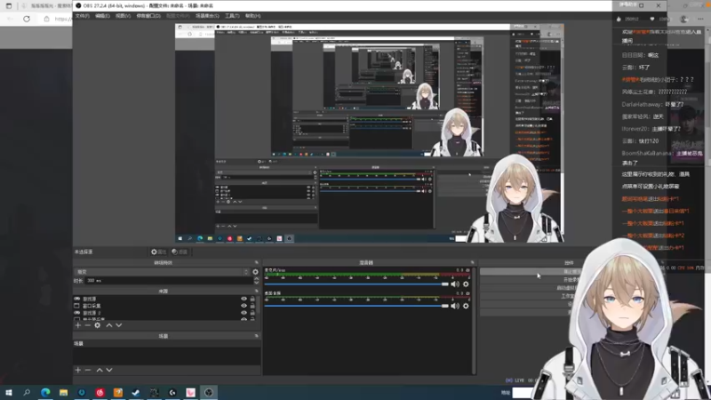Lock the 窗口采集 source
The width and height of the screenshot is (711, 400).
click(252, 306)
